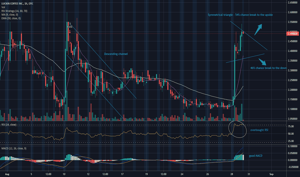Click the 31 date label on the time axis
The height and width of the screenshot is (177, 300).
tap(248, 174)
